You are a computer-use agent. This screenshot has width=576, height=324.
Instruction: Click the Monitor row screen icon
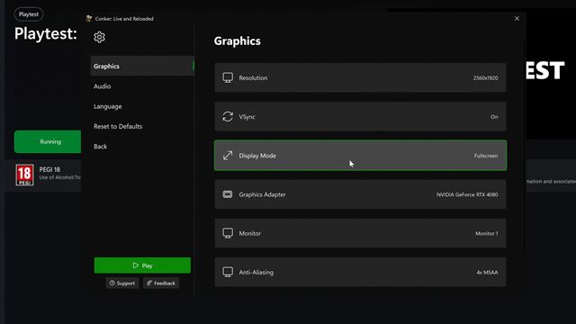[228, 233]
